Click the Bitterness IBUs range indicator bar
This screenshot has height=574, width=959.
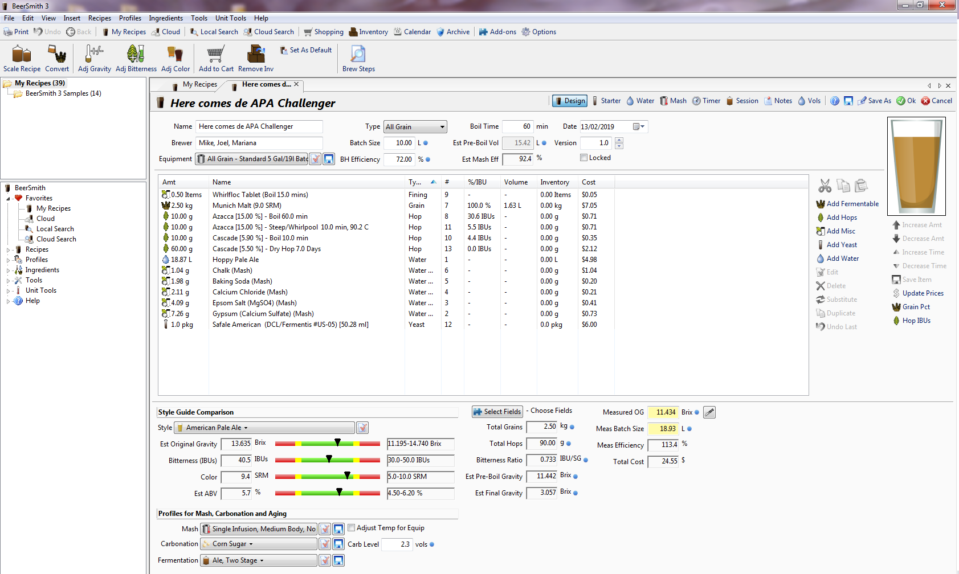click(328, 460)
